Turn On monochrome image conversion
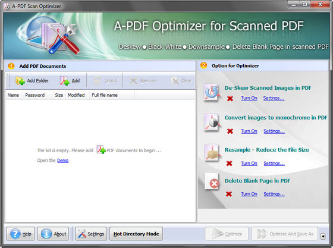Screen dimensions: 333x248 (x=249, y=131)
